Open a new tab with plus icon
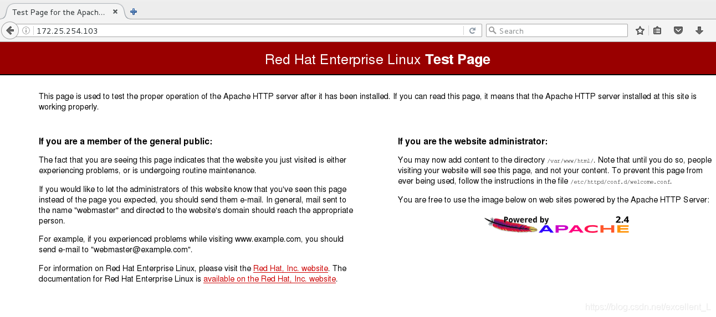 pos(134,12)
